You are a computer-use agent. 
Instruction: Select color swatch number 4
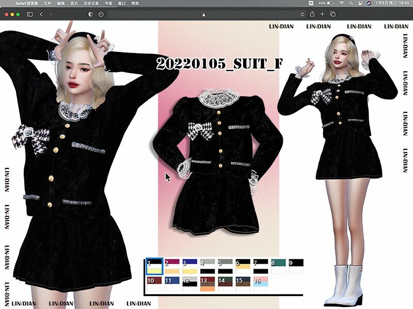[208, 266]
